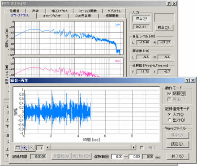Click the 停止(S) button
The width and height of the screenshot is (197, 166).
click(141, 19)
